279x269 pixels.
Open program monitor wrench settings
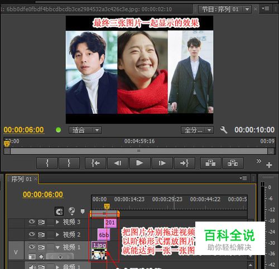[224, 130]
